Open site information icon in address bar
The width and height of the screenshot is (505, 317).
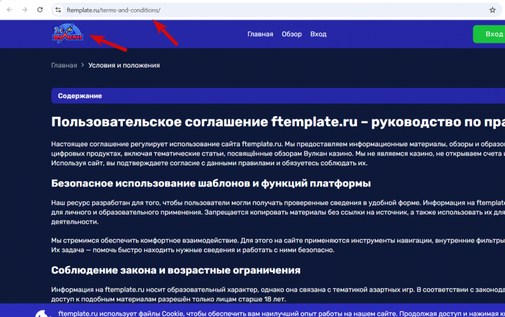59,10
